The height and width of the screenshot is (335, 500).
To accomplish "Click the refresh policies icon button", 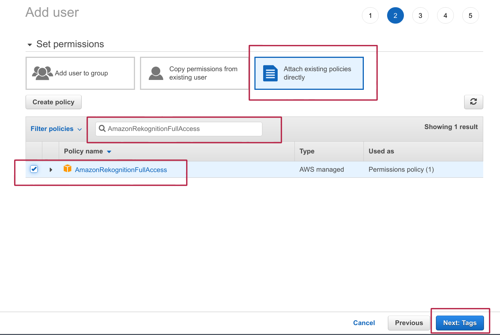I will (x=473, y=102).
